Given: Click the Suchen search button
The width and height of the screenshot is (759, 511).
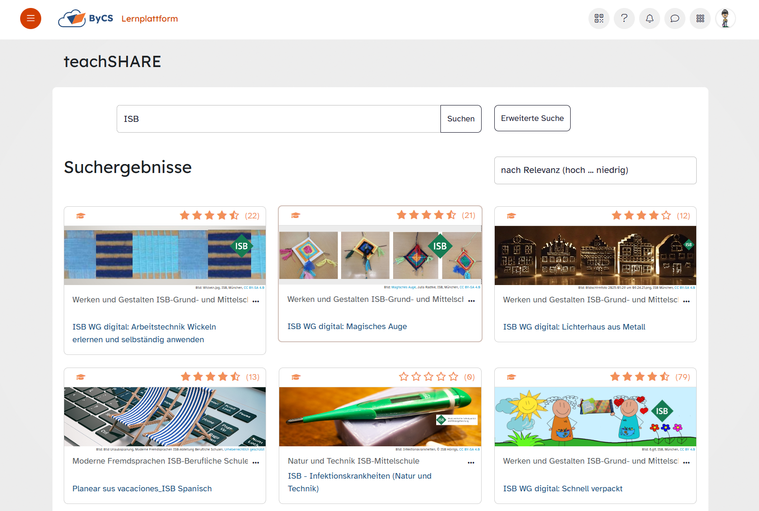Looking at the screenshot, I should coord(461,119).
